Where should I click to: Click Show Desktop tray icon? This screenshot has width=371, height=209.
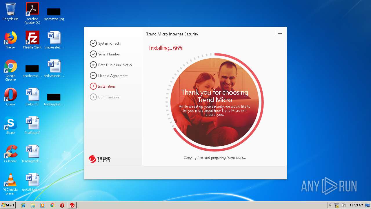click(x=368, y=205)
